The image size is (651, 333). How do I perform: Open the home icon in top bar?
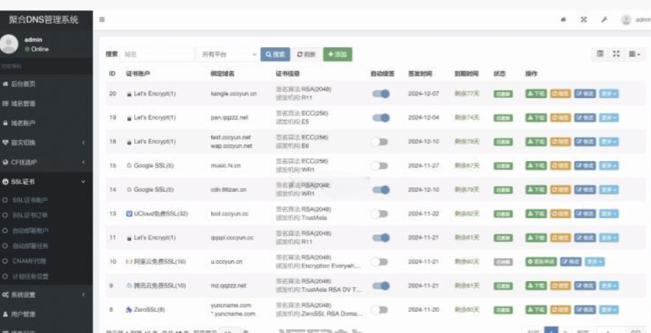563,20
